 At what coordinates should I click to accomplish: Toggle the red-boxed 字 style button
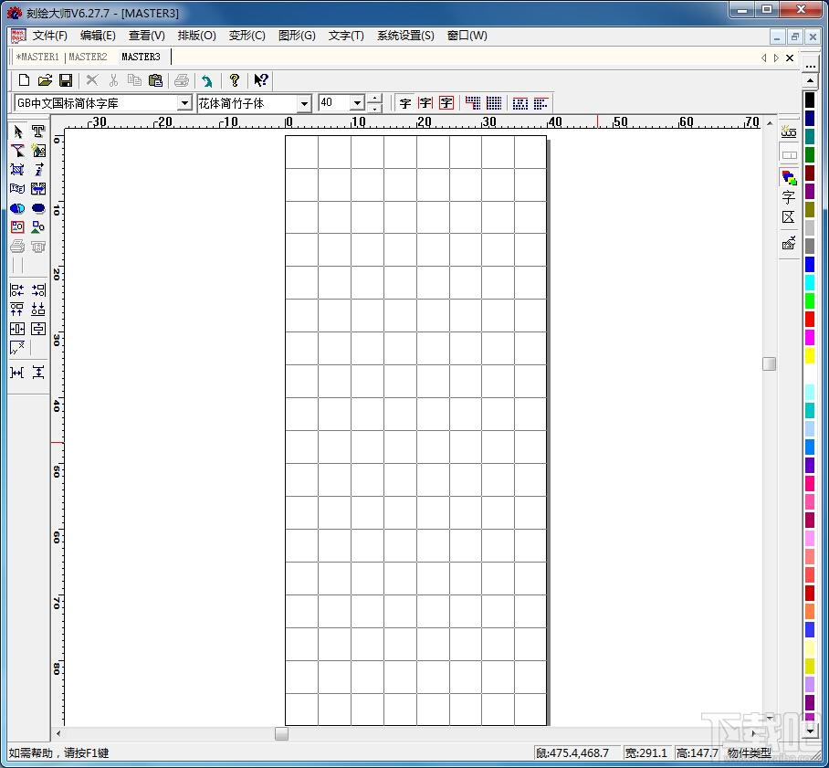click(446, 103)
